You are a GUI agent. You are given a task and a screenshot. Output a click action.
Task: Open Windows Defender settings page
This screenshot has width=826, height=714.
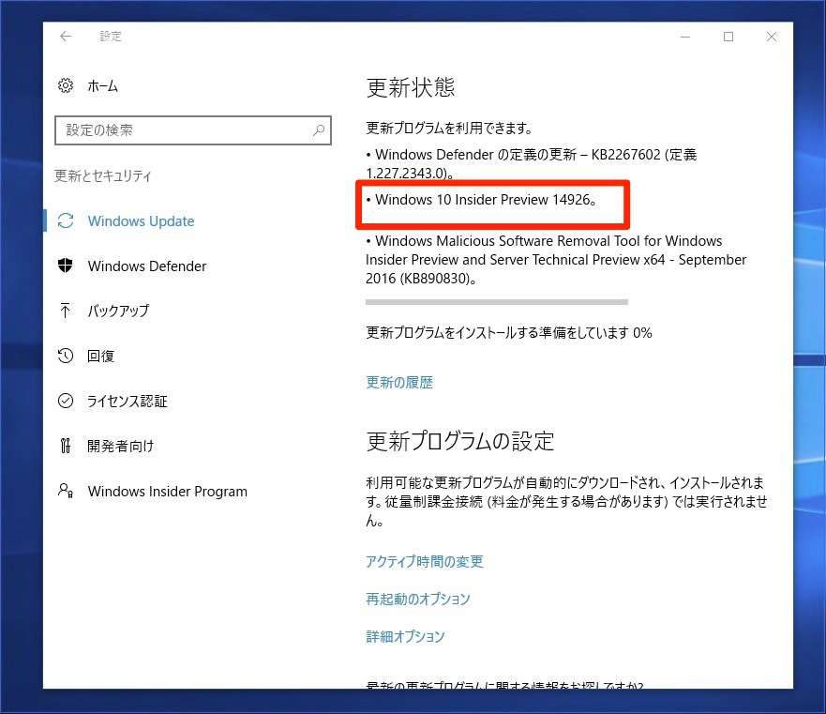[x=146, y=266]
